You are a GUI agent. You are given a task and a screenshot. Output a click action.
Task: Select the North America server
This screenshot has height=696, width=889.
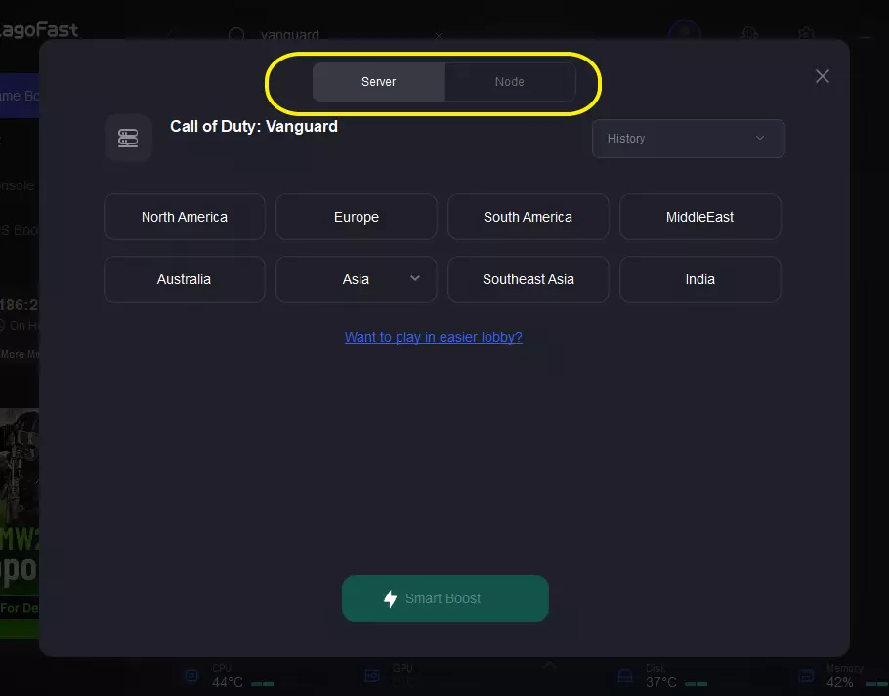(184, 217)
